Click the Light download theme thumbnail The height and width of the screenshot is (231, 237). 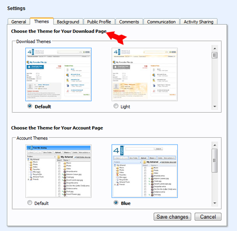click(145, 75)
